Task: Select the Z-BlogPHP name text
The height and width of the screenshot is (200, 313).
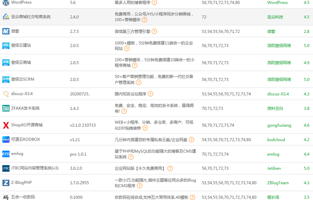Action: pyautogui.click(x=22, y=182)
